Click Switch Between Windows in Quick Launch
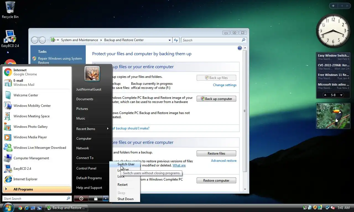 click(x=39, y=208)
